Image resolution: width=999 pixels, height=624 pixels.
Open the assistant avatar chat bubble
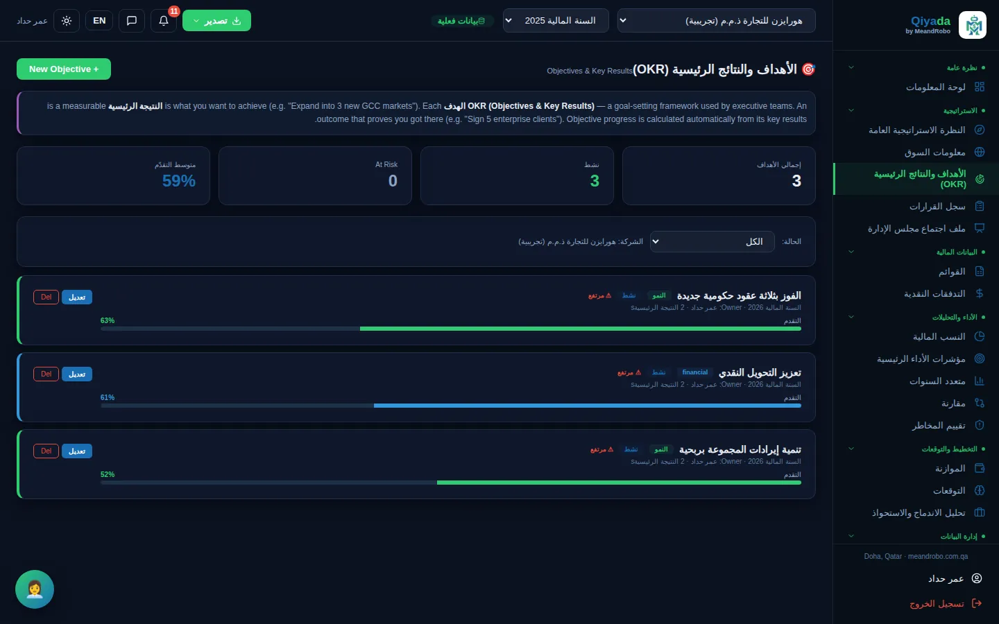point(35,589)
